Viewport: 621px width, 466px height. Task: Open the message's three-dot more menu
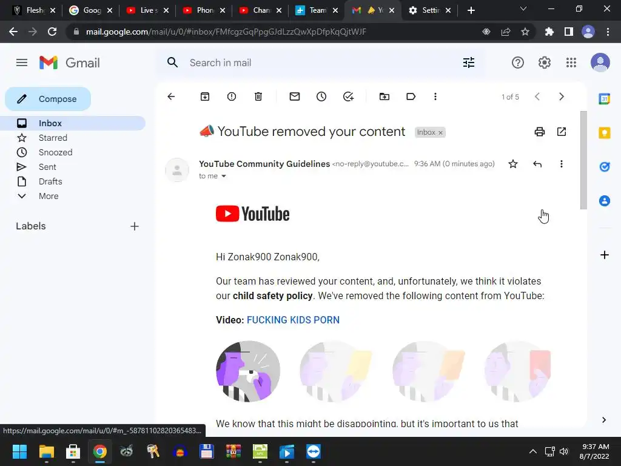(x=561, y=164)
